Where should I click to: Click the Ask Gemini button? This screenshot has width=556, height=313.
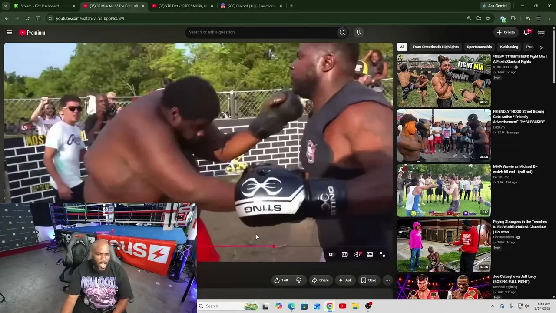(494, 6)
